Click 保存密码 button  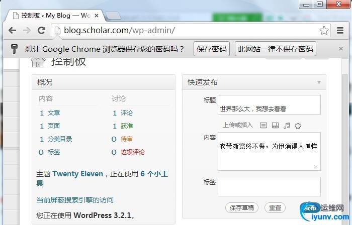(212, 49)
